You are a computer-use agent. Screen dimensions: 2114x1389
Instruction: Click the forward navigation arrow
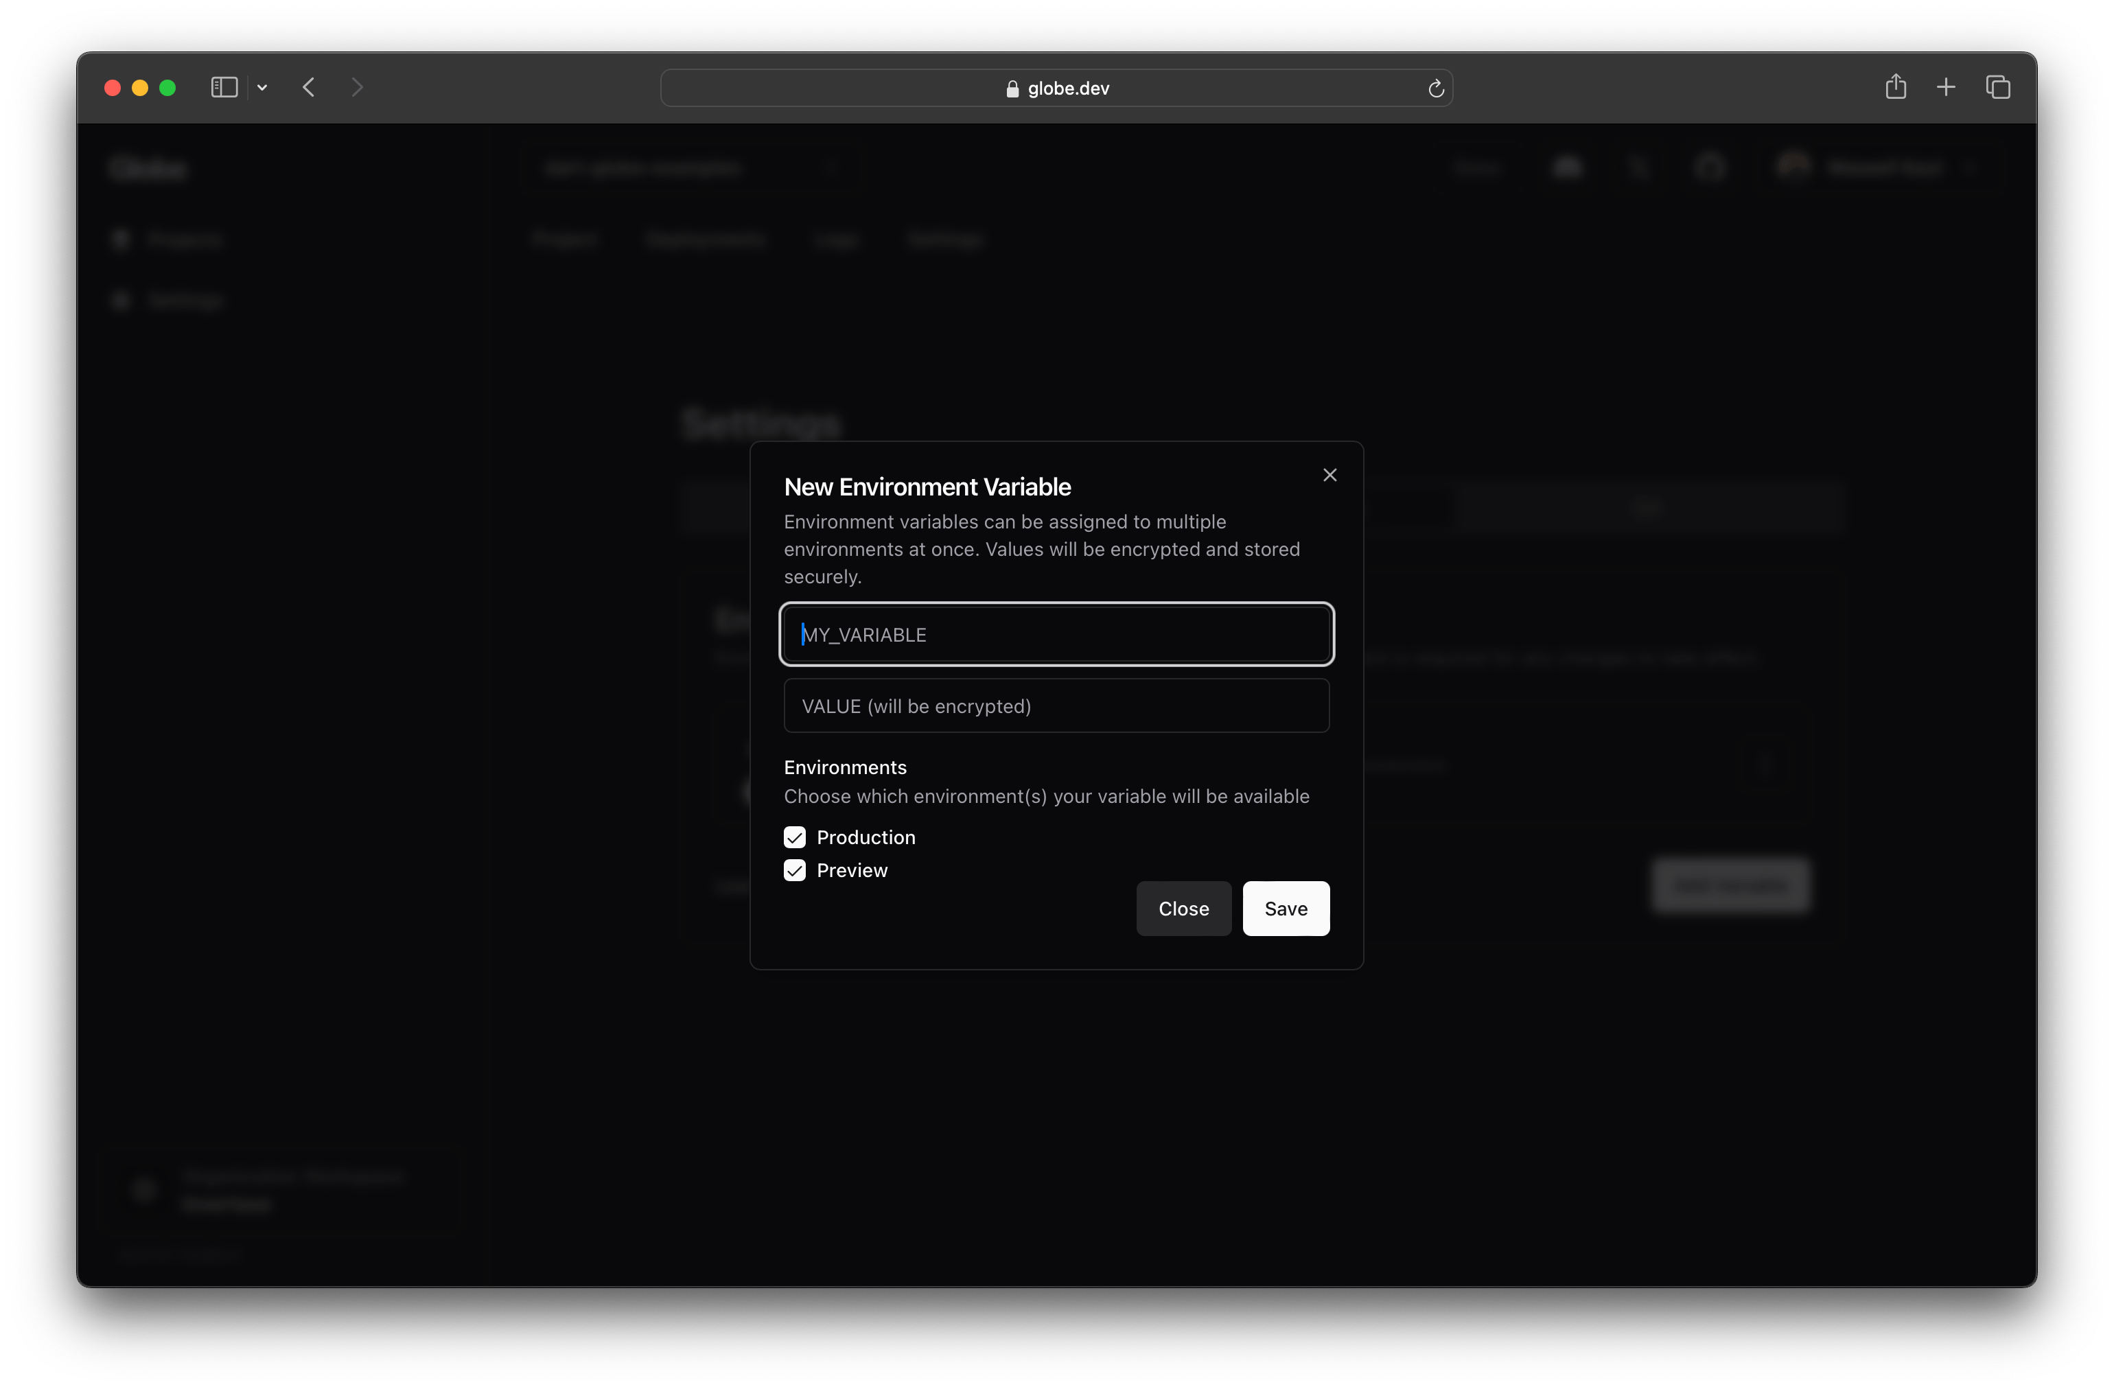click(357, 87)
